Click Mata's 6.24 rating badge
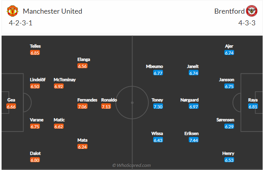 [82, 147]
